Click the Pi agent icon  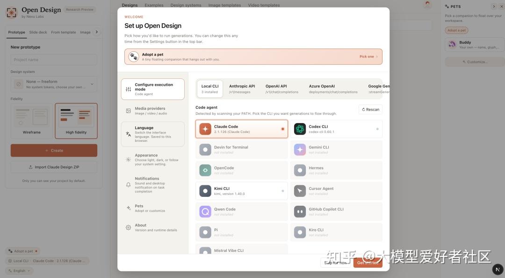coord(205,232)
